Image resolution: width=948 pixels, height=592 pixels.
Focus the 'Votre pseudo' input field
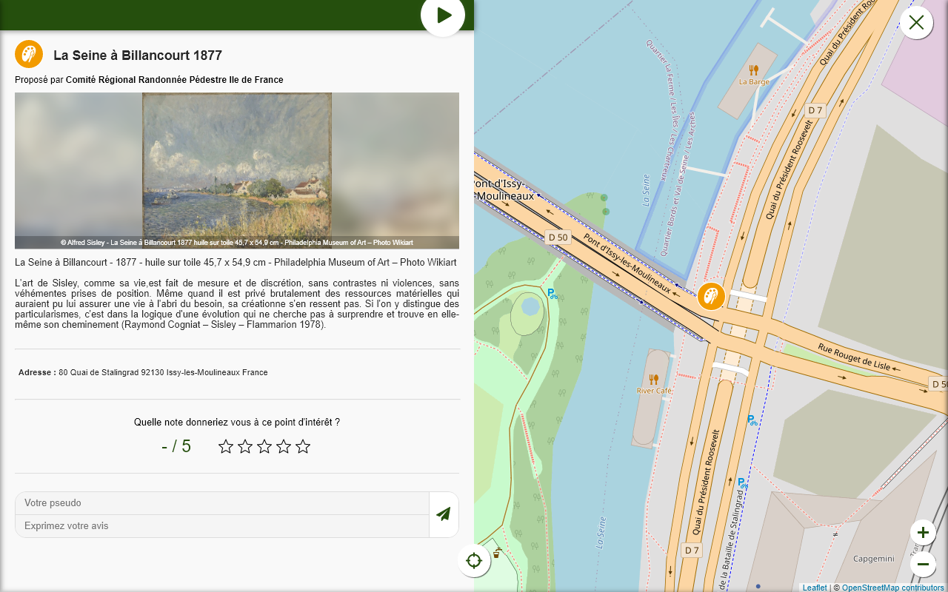pyautogui.click(x=222, y=503)
